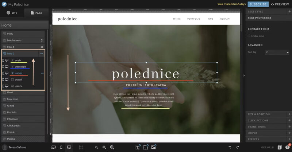The height and width of the screenshot is (152, 292).
Task: Toggle the grid guides icon
Action: tap(81, 147)
